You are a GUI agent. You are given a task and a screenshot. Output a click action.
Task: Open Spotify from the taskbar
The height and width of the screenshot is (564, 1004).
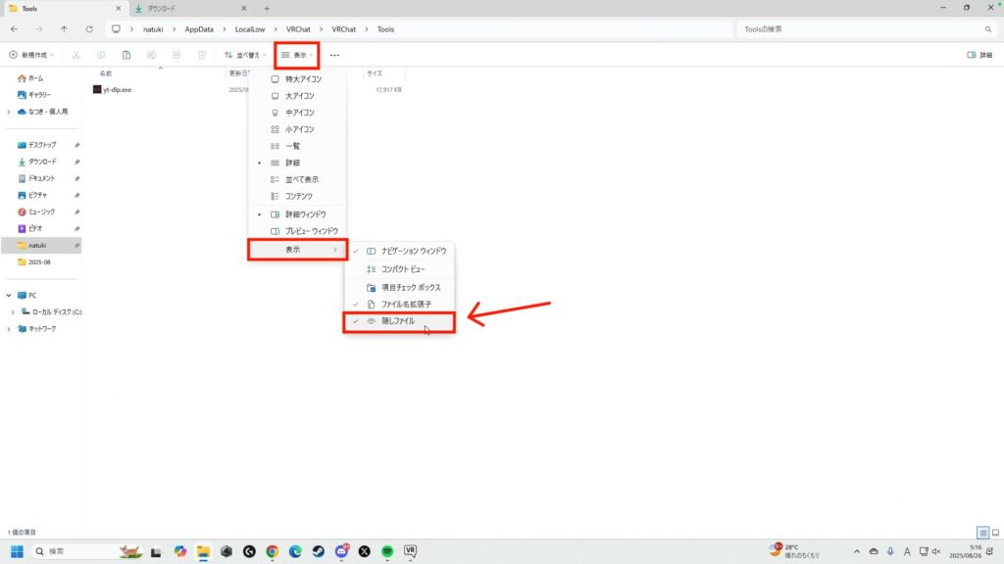pyautogui.click(x=387, y=551)
